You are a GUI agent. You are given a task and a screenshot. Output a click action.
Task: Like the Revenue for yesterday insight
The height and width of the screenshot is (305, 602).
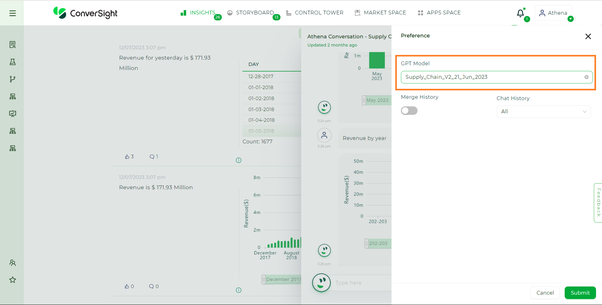point(127,157)
